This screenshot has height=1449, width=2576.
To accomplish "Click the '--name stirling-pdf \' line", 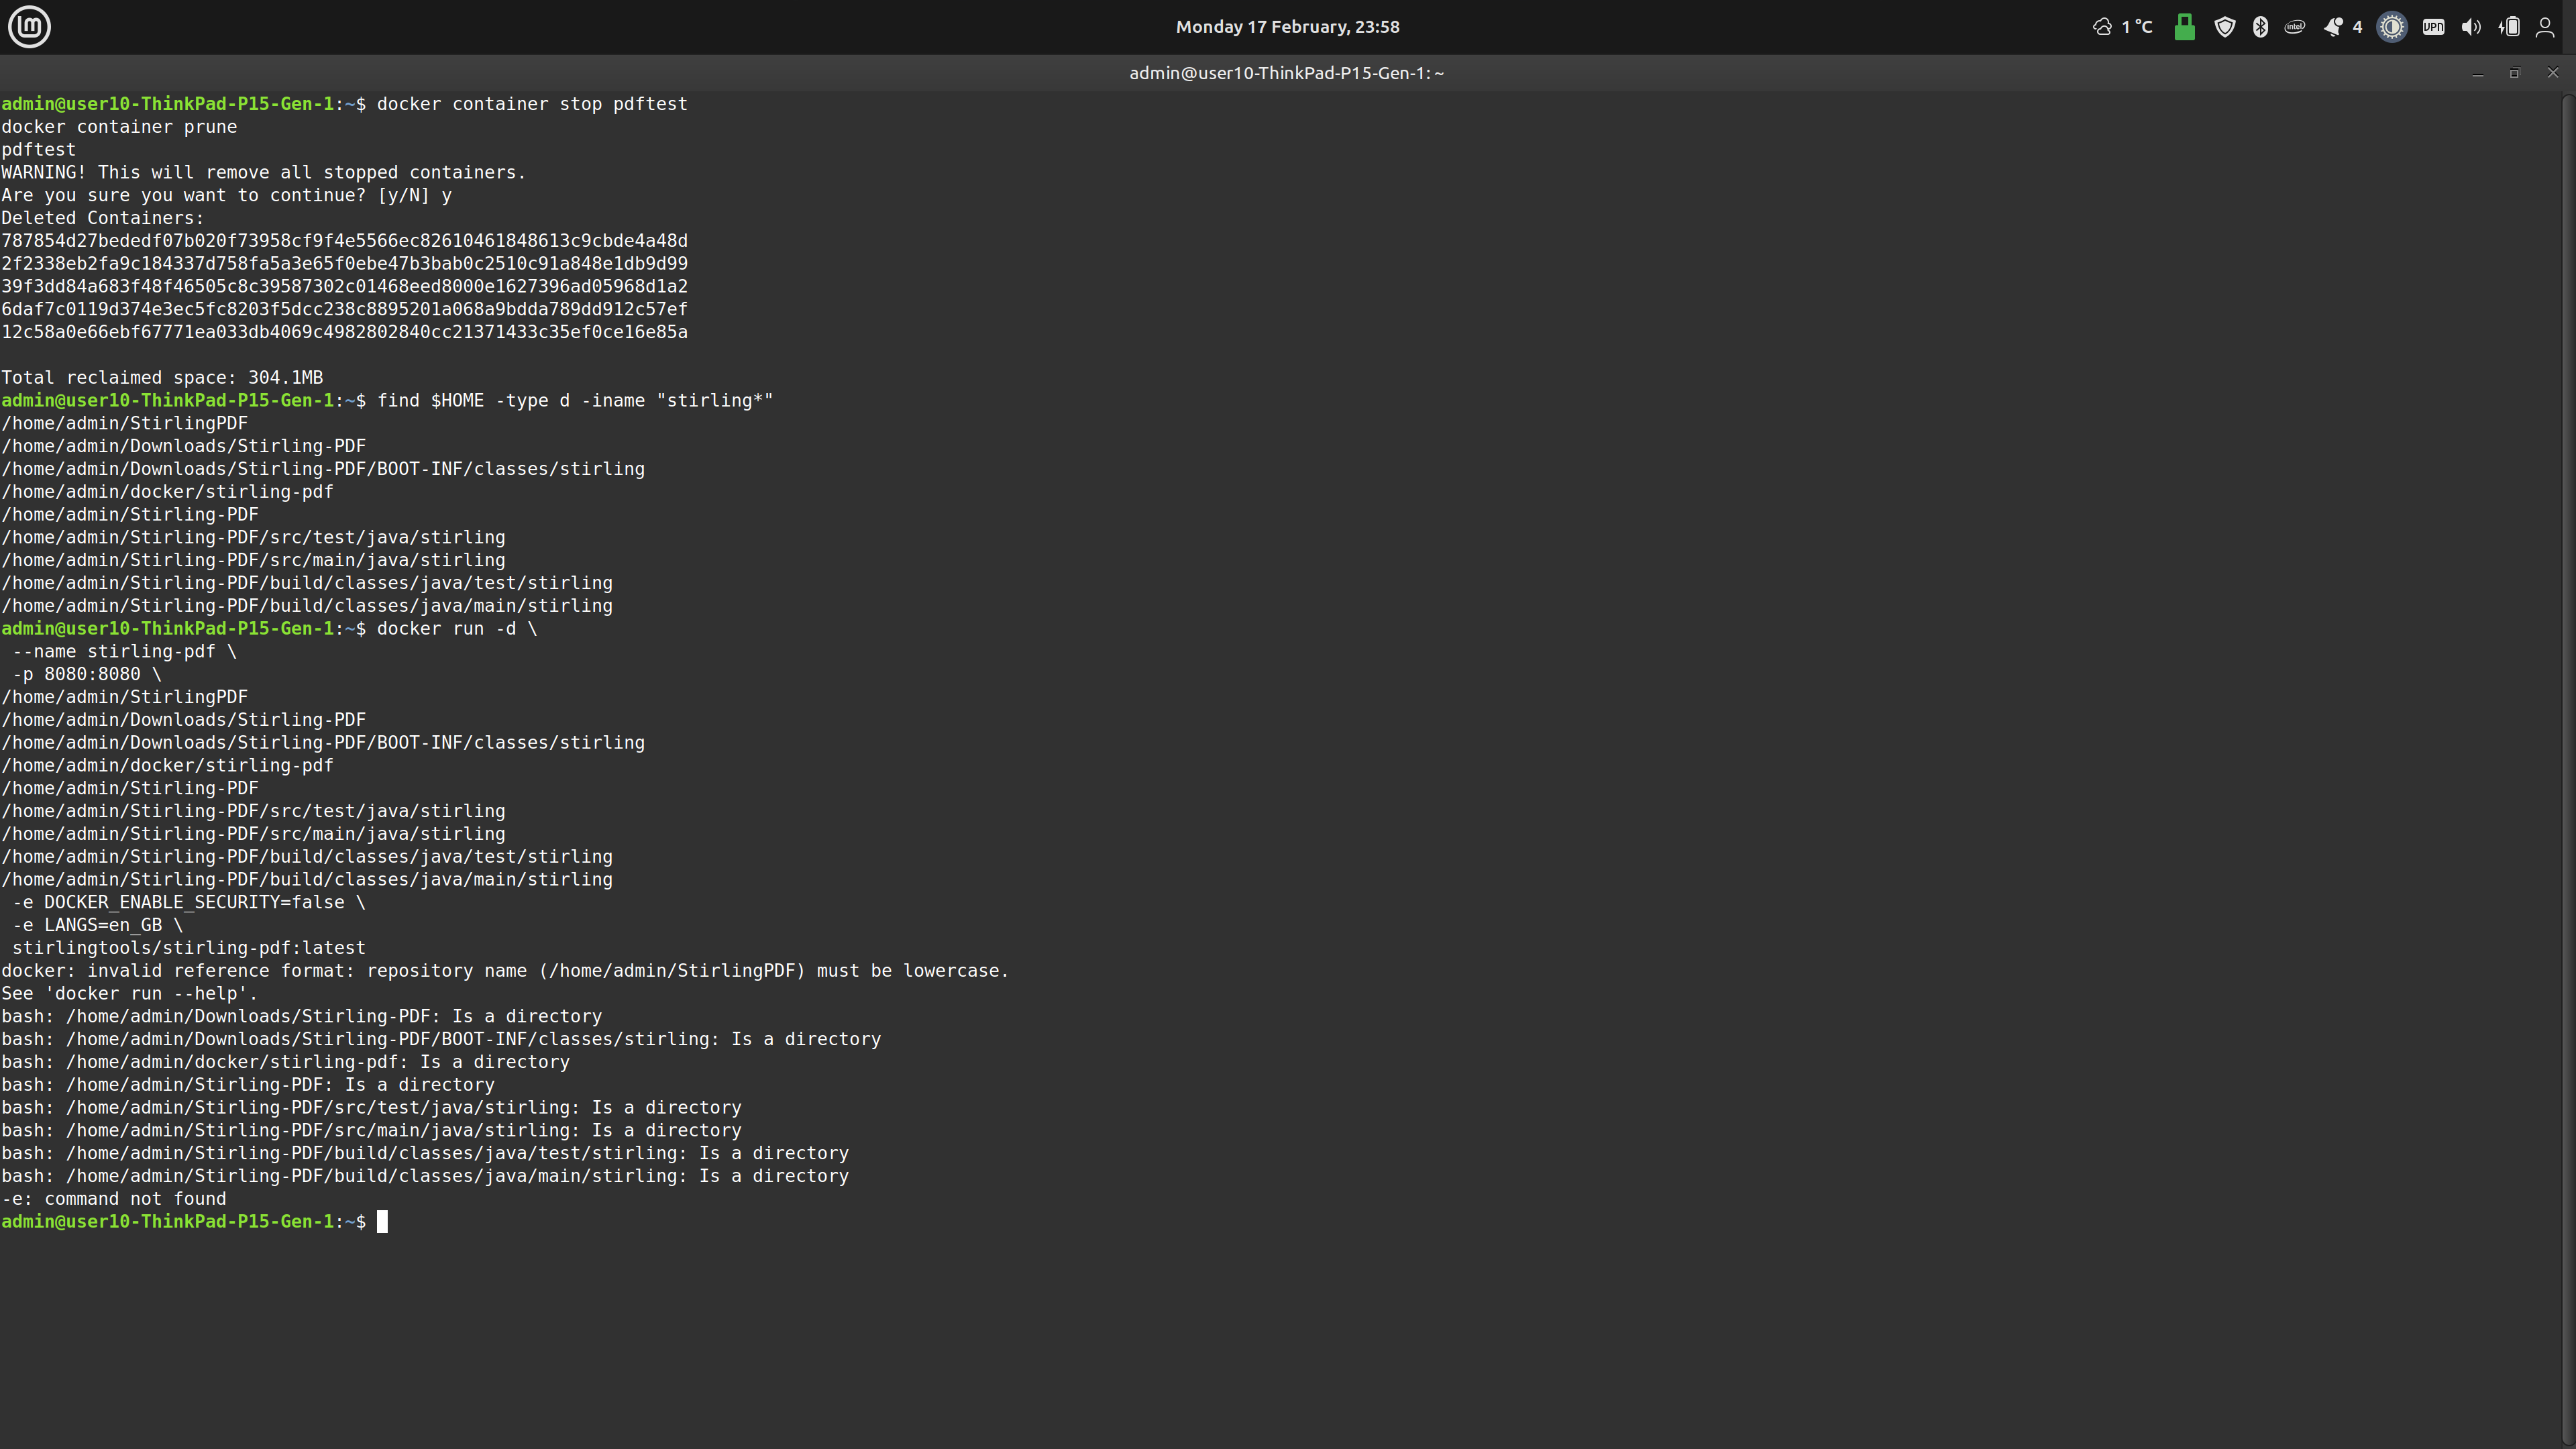I will coord(124,652).
